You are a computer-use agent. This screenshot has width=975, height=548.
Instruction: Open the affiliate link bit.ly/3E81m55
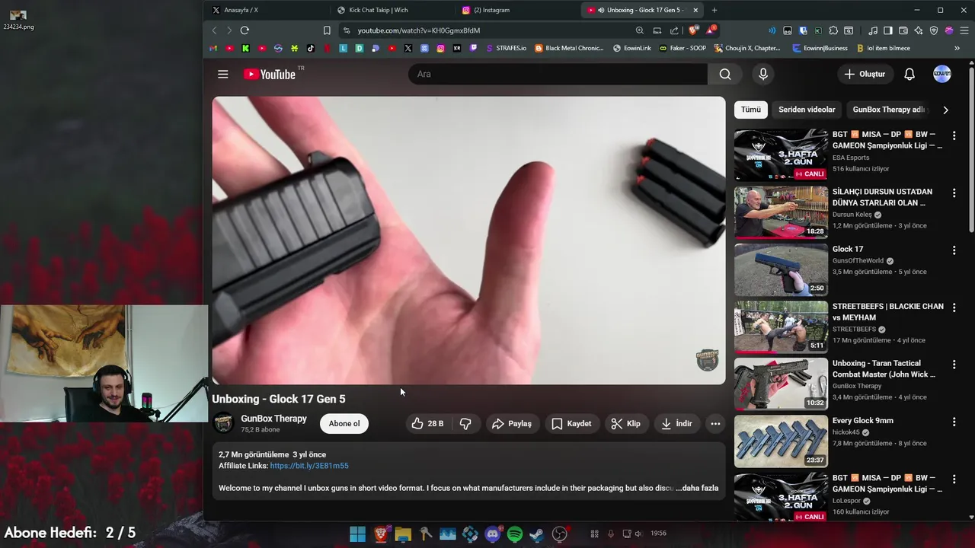[x=308, y=466]
